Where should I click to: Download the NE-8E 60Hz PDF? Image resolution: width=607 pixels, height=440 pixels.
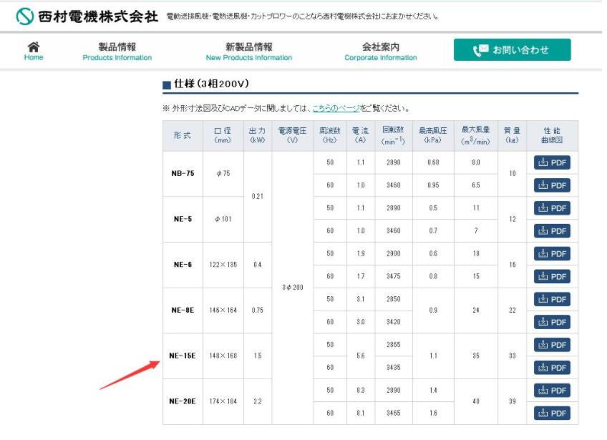(x=552, y=322)
